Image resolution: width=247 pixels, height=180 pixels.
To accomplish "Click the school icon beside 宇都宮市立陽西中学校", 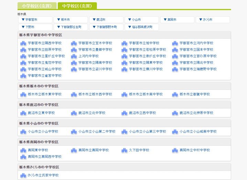I will pos(23,43).
